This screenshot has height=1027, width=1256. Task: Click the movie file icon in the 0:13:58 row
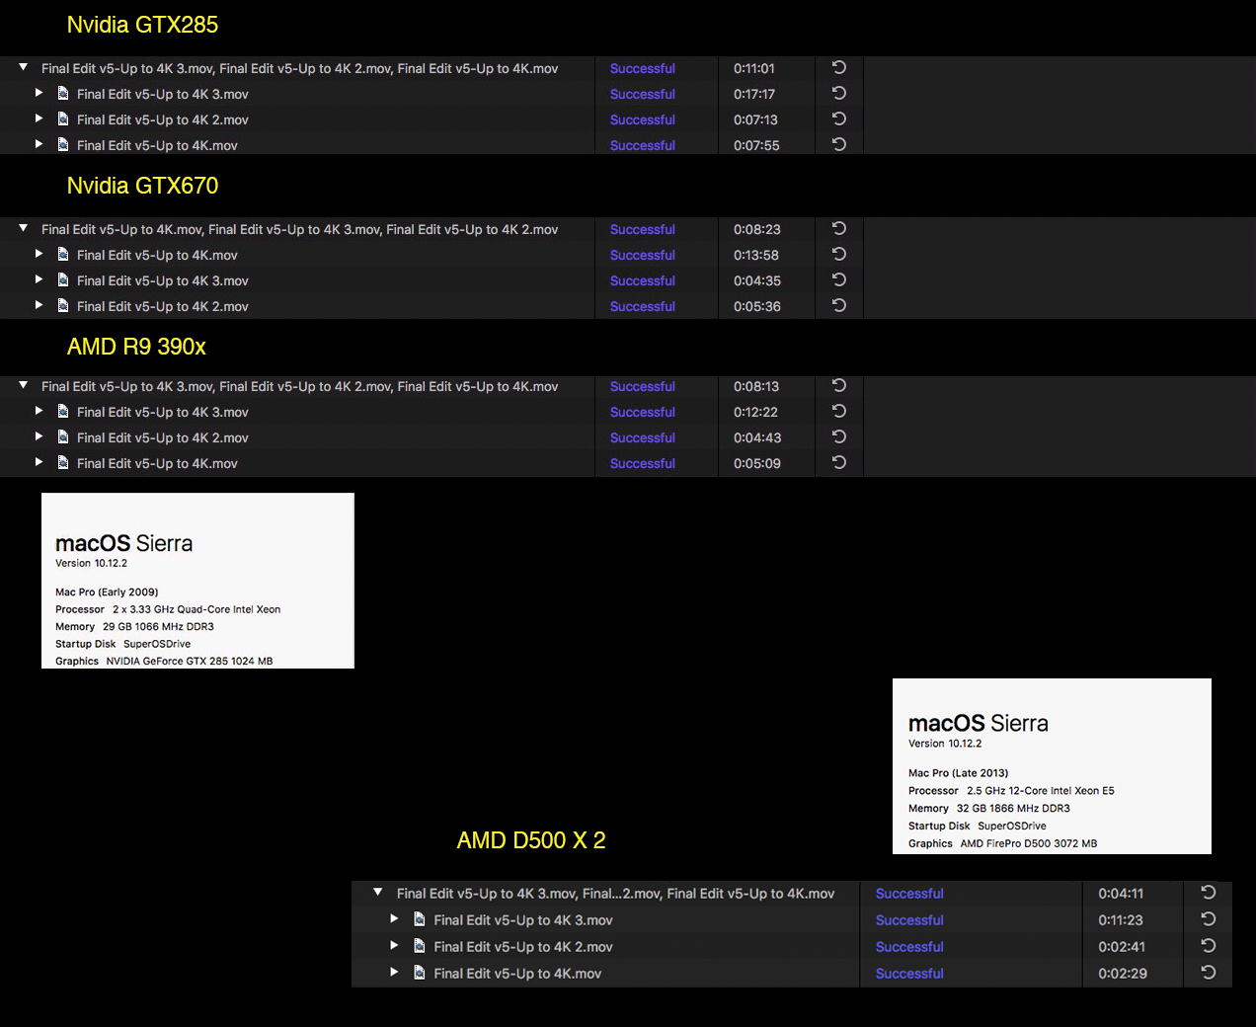click(63, 254)
